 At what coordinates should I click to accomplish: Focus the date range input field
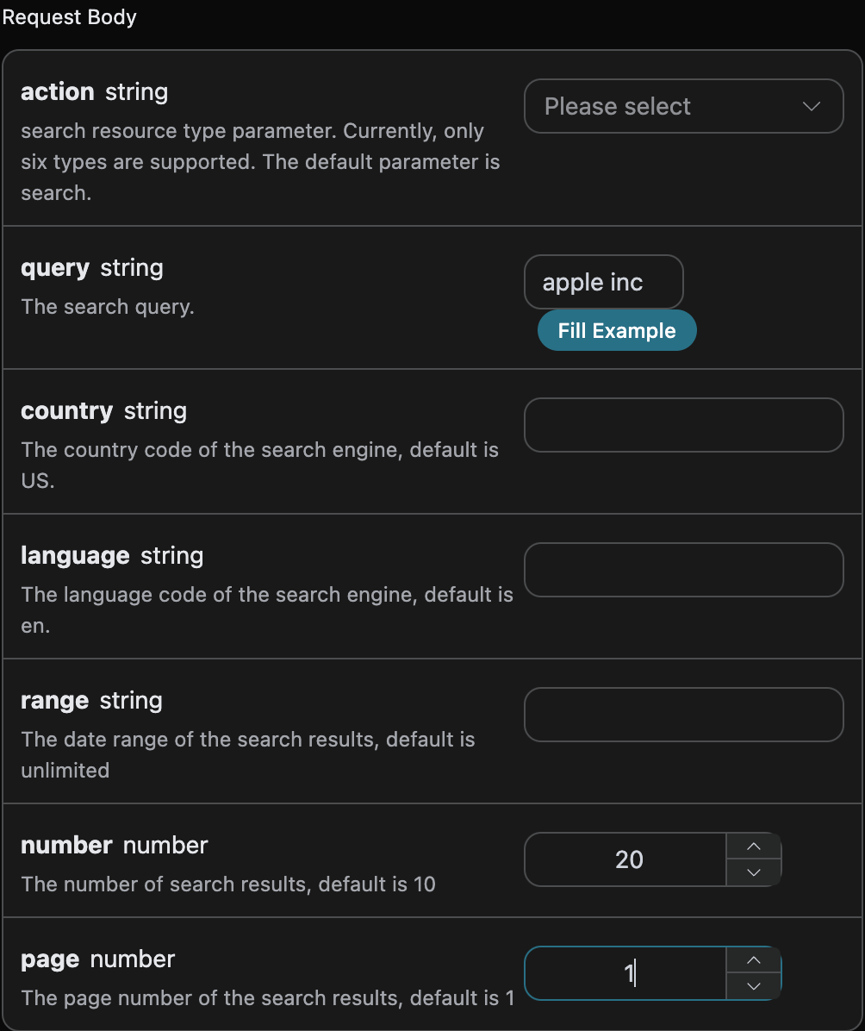683,715
